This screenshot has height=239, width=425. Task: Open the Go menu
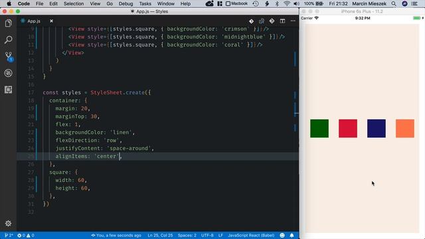(110, 3)
